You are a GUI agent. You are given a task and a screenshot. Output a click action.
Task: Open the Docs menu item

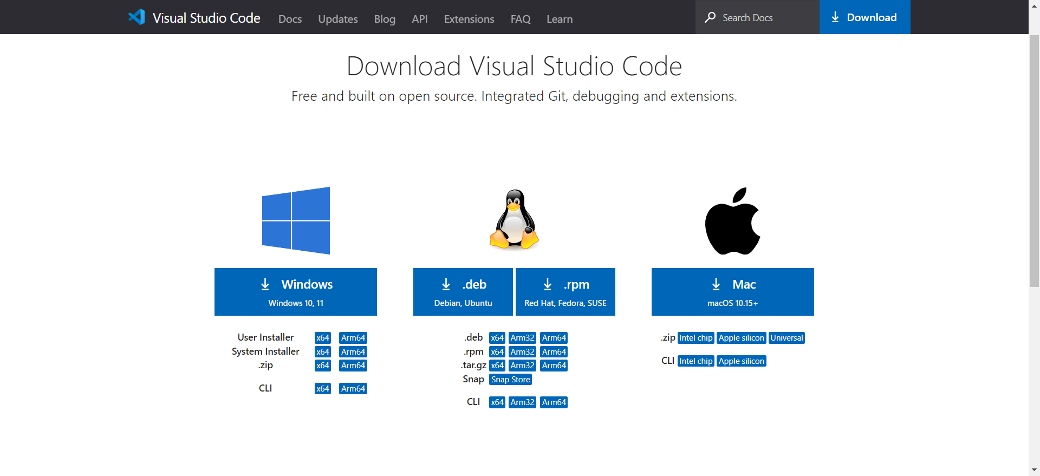(x=290, y=19)
